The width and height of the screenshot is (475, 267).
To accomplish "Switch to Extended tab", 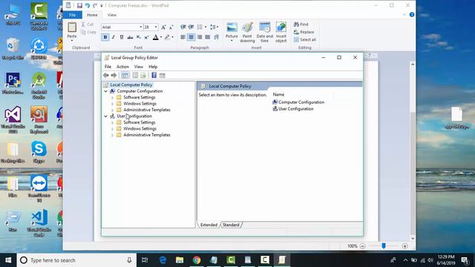I will [209, 225].
